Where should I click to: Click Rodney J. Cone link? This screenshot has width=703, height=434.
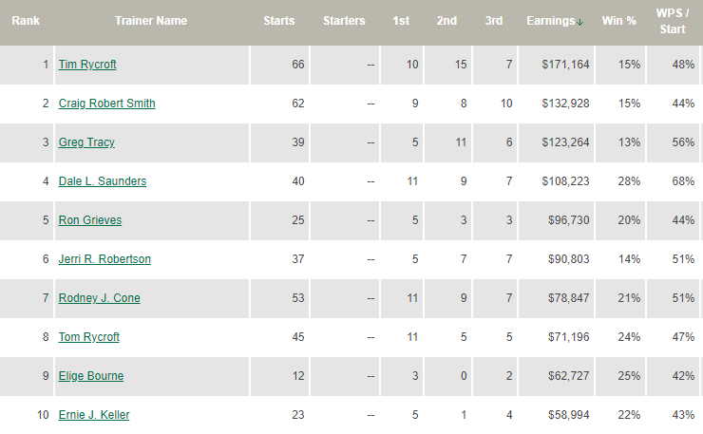tap(99, 298)
